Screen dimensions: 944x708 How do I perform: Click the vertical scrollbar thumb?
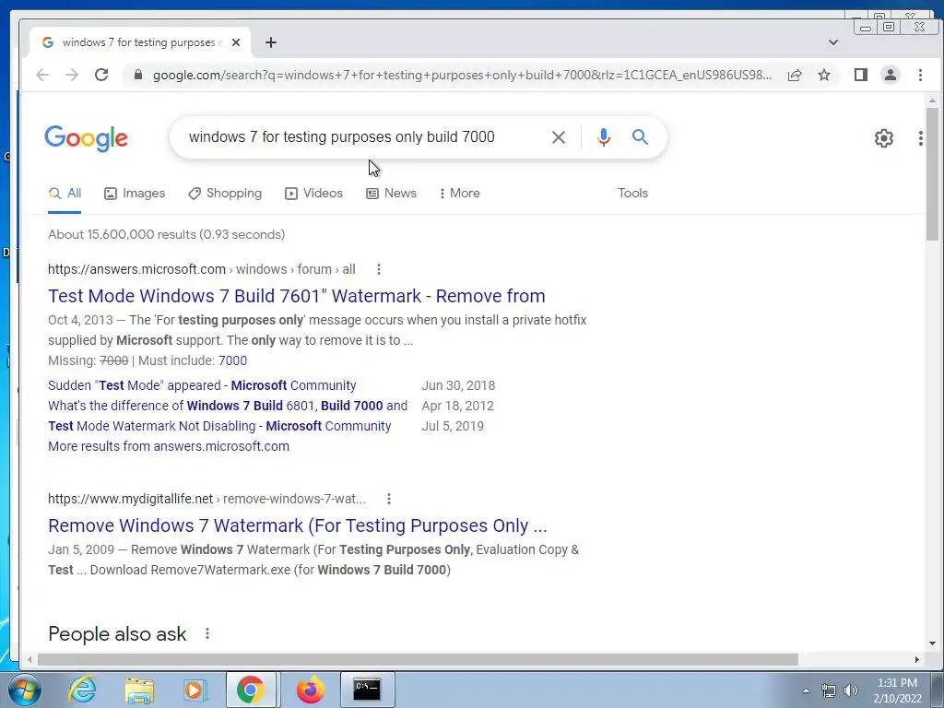(x=932, y=173)
